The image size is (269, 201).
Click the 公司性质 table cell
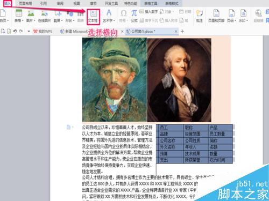coord(196,140)
